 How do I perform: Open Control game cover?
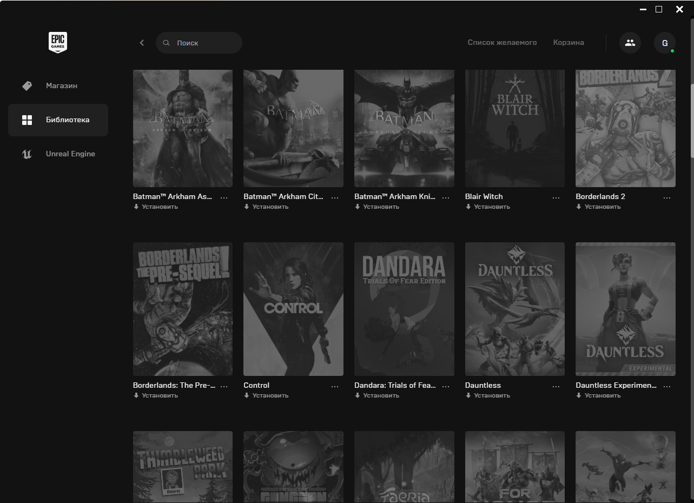click(293, 309)
